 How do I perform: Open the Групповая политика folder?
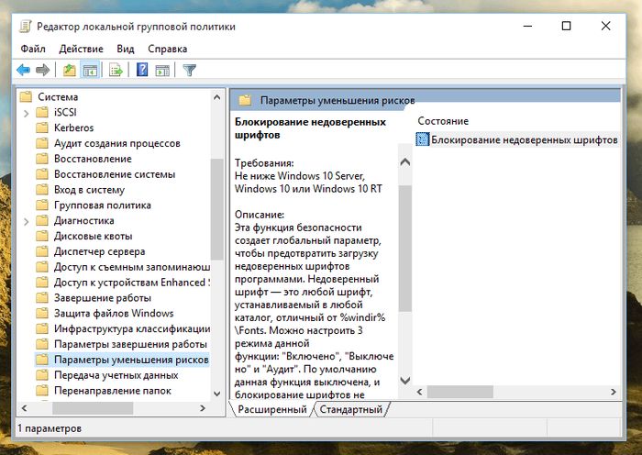[x=102, y=205]
